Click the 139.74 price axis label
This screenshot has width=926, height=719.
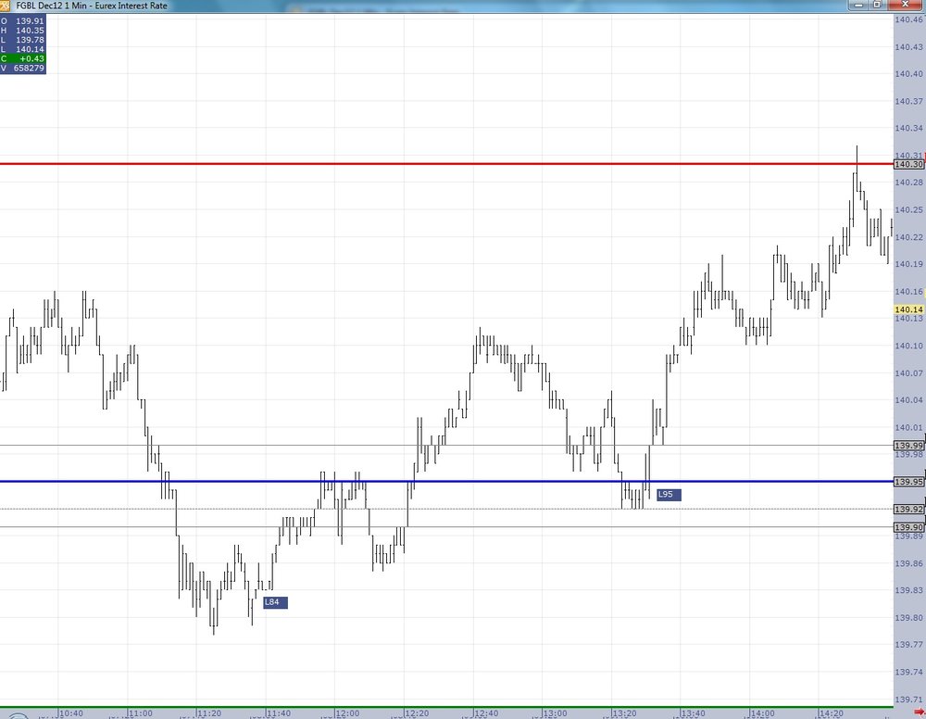click(909, 672)
